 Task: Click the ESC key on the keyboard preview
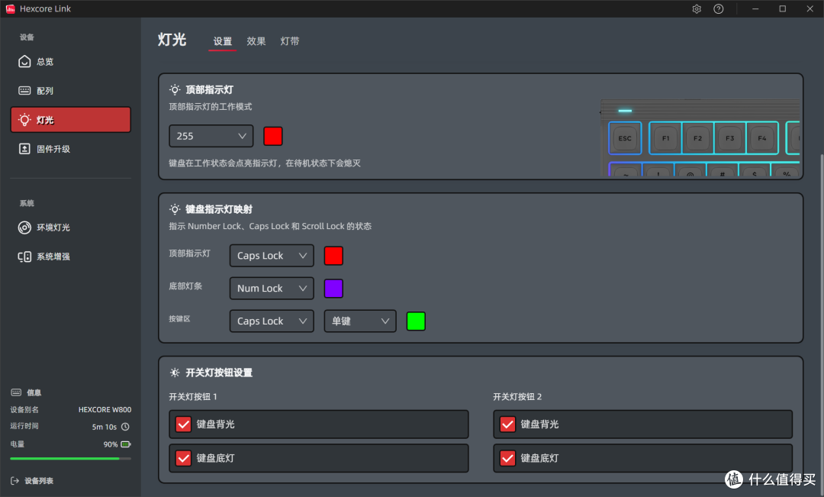(624, 138)
